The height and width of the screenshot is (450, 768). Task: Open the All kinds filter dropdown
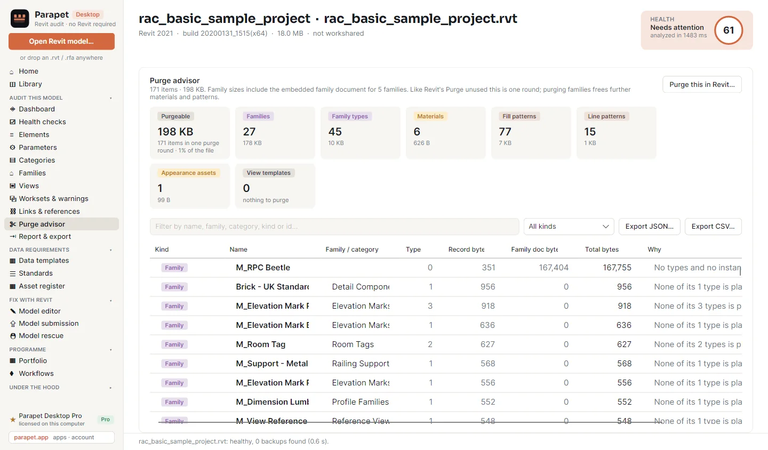[x=569, y=227]
